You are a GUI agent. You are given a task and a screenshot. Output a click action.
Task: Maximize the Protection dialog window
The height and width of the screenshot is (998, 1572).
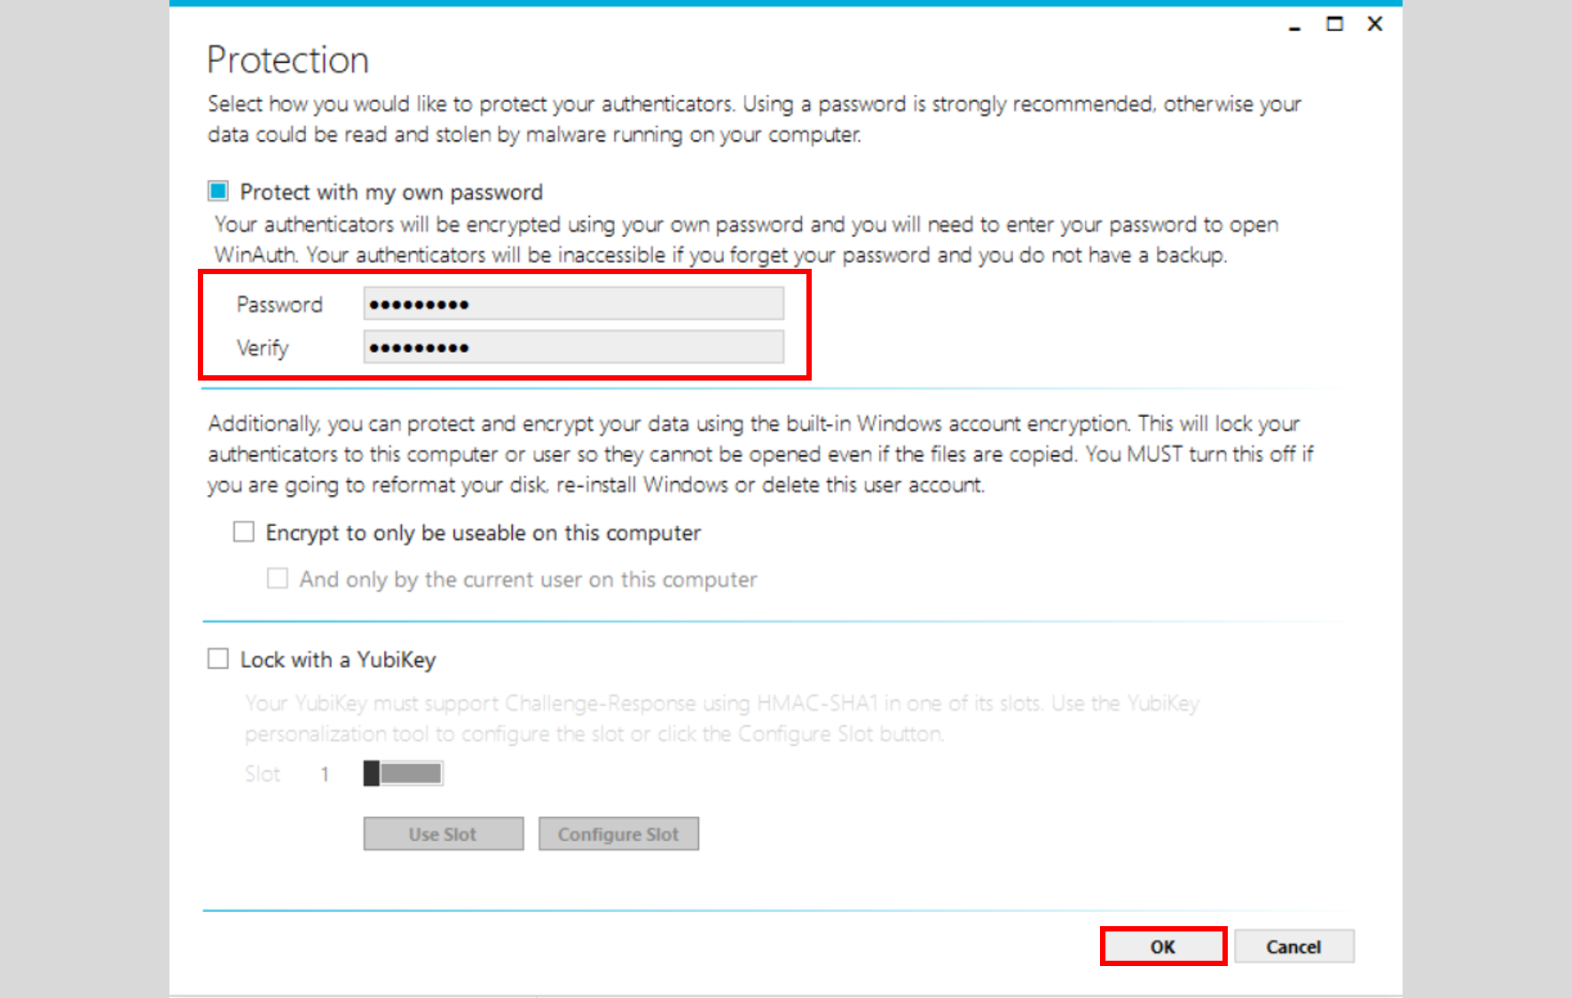pos(1334,24)
